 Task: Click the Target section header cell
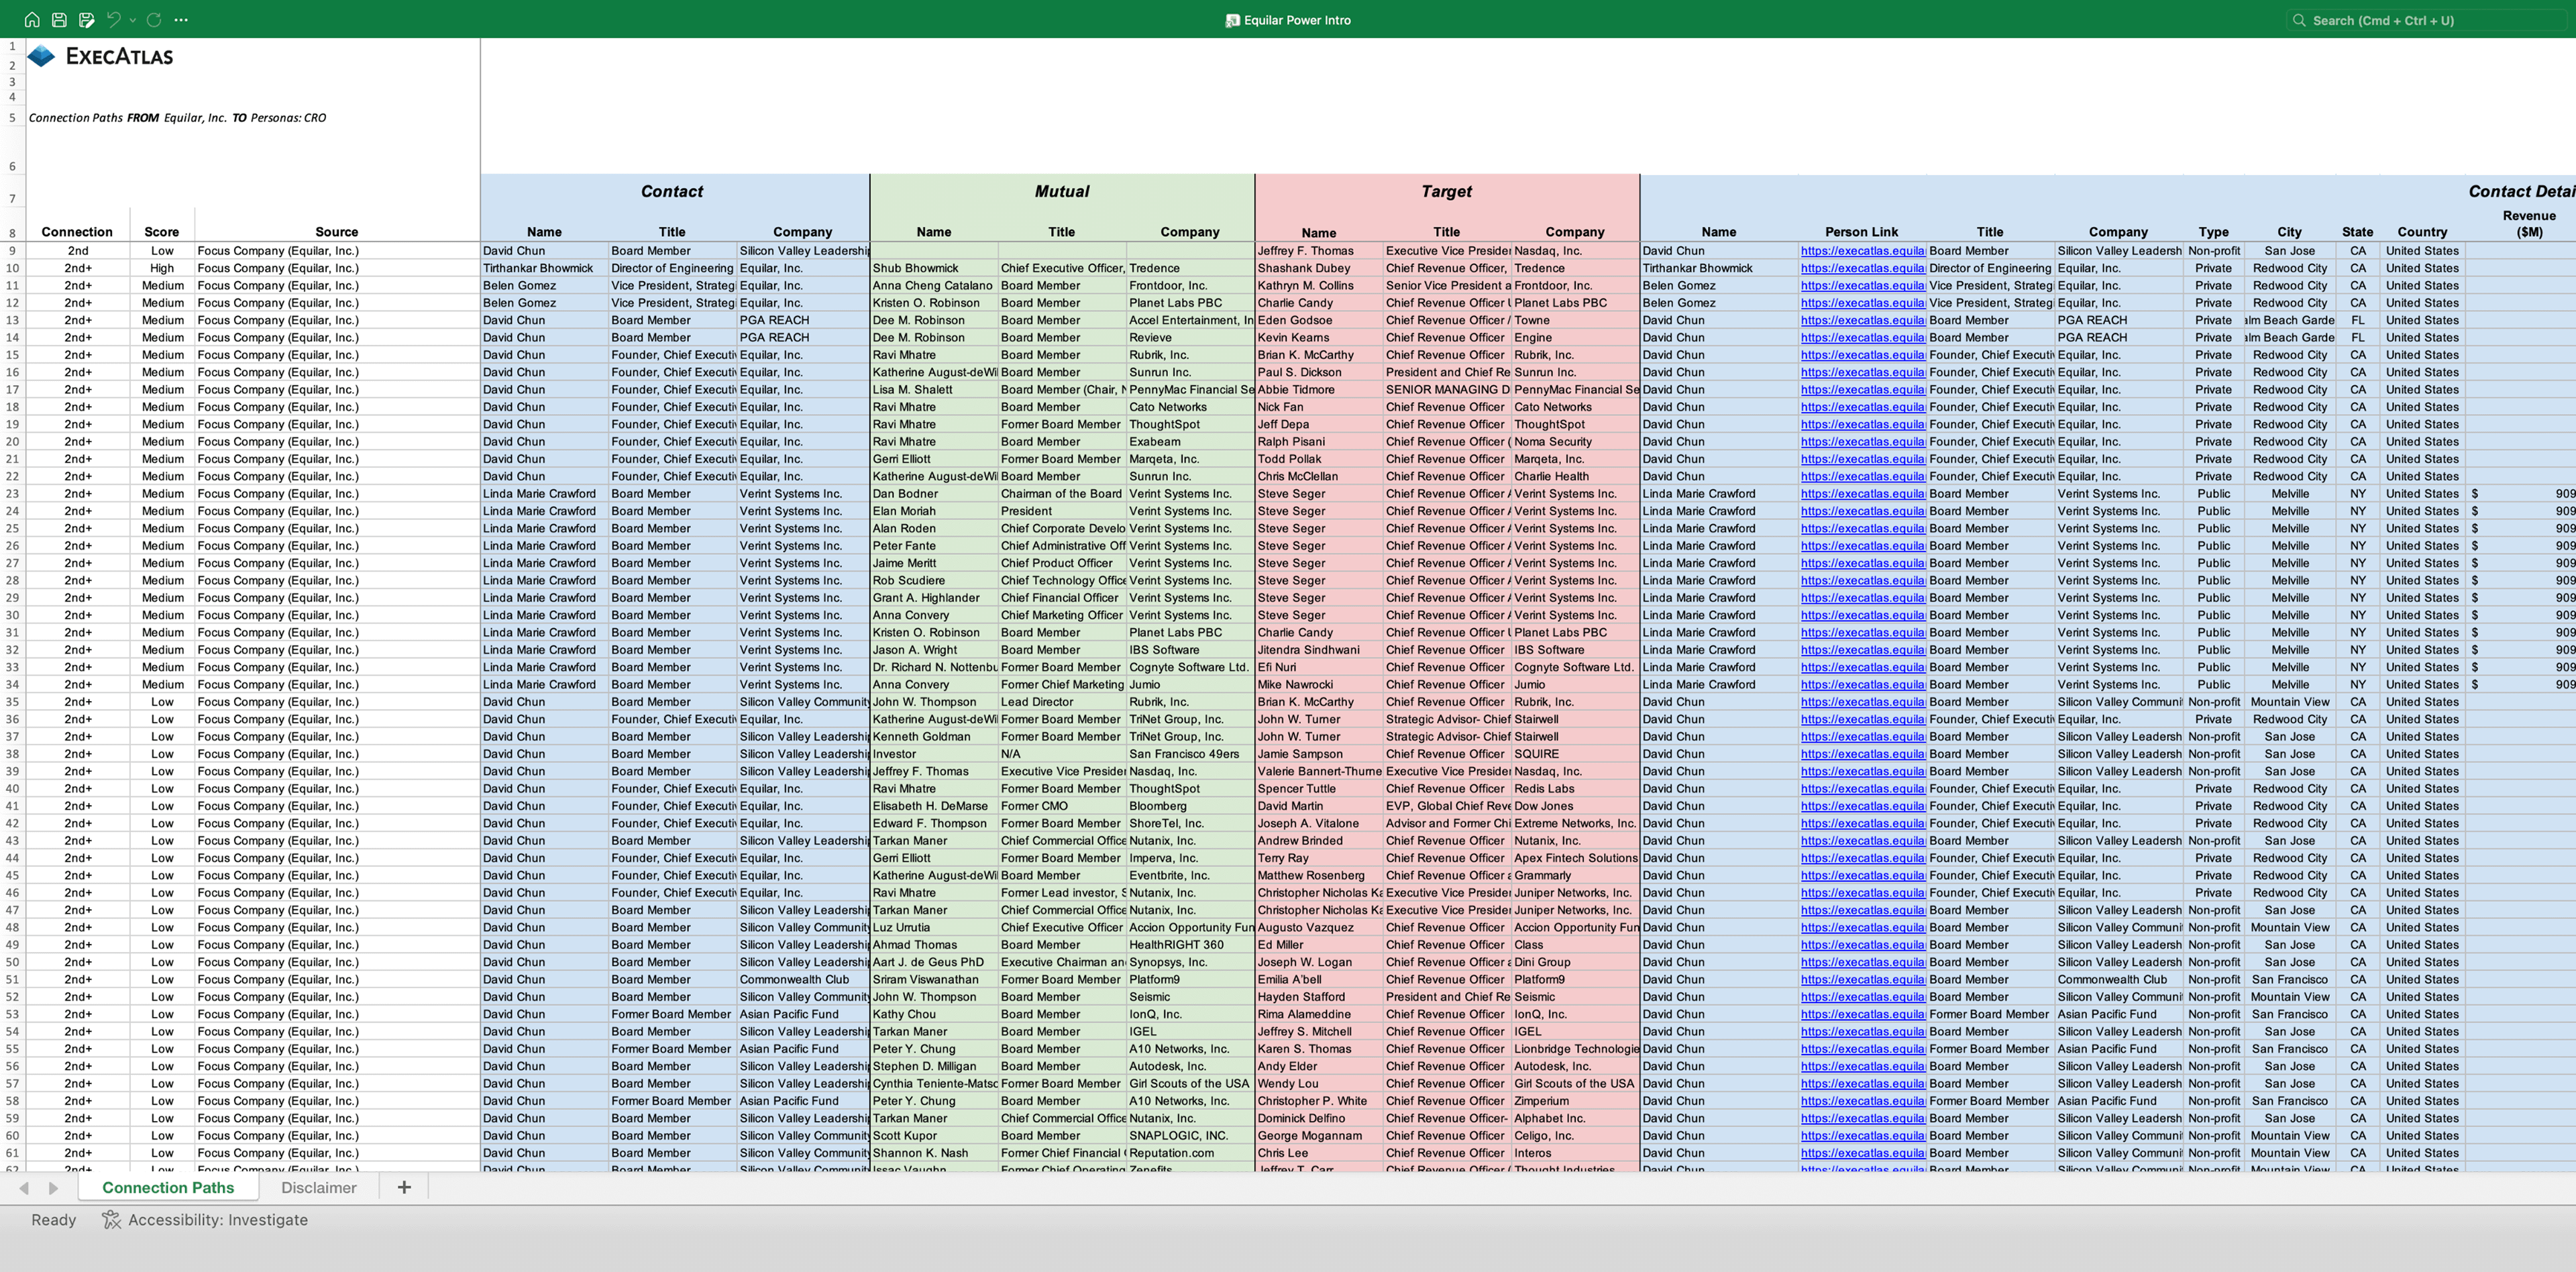[1446, 191]
